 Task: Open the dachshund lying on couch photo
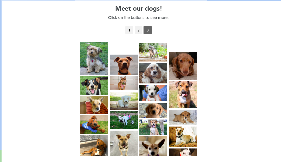tap(183, 66)
